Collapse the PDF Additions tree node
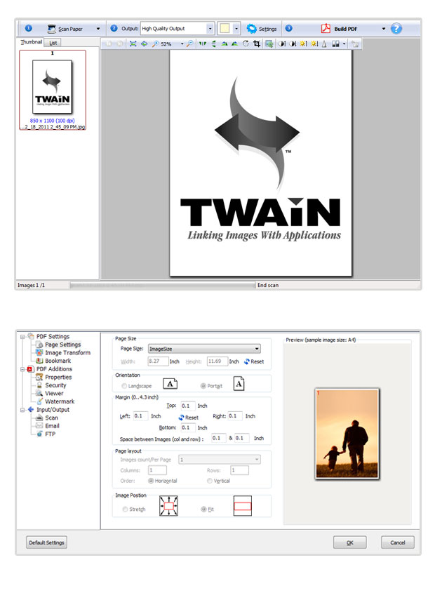435x593 pixels. point(22,369)
